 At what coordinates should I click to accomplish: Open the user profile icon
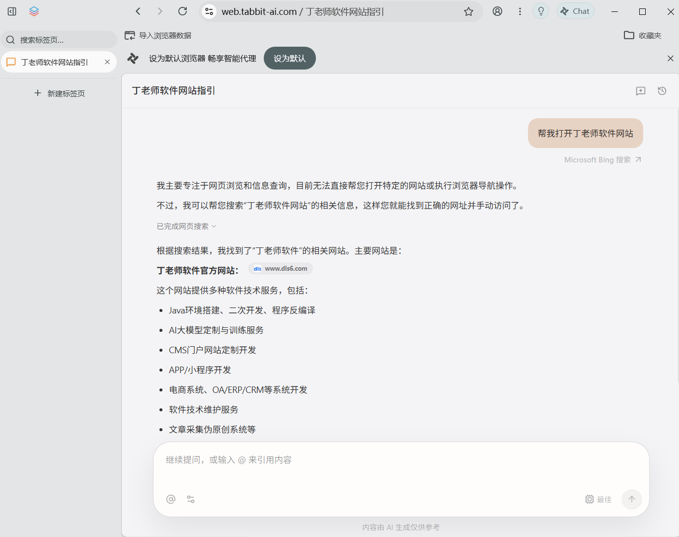[x=497, y=11]
